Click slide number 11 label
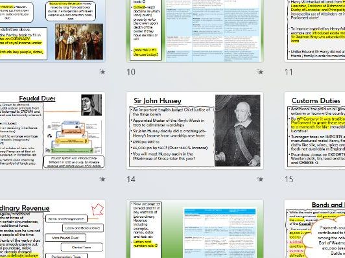The height and width of the screenshot is (258, 345). 289,72
